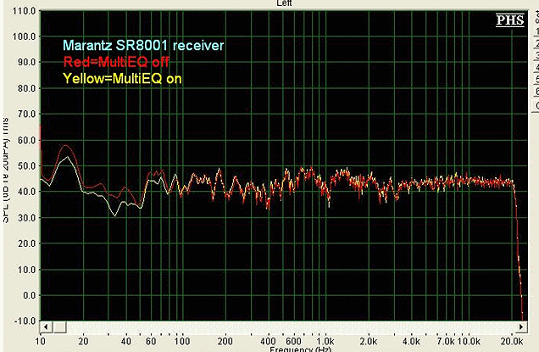Click the 70.0 value on the SPL axis
539x352 pixels.
point(26,114)
